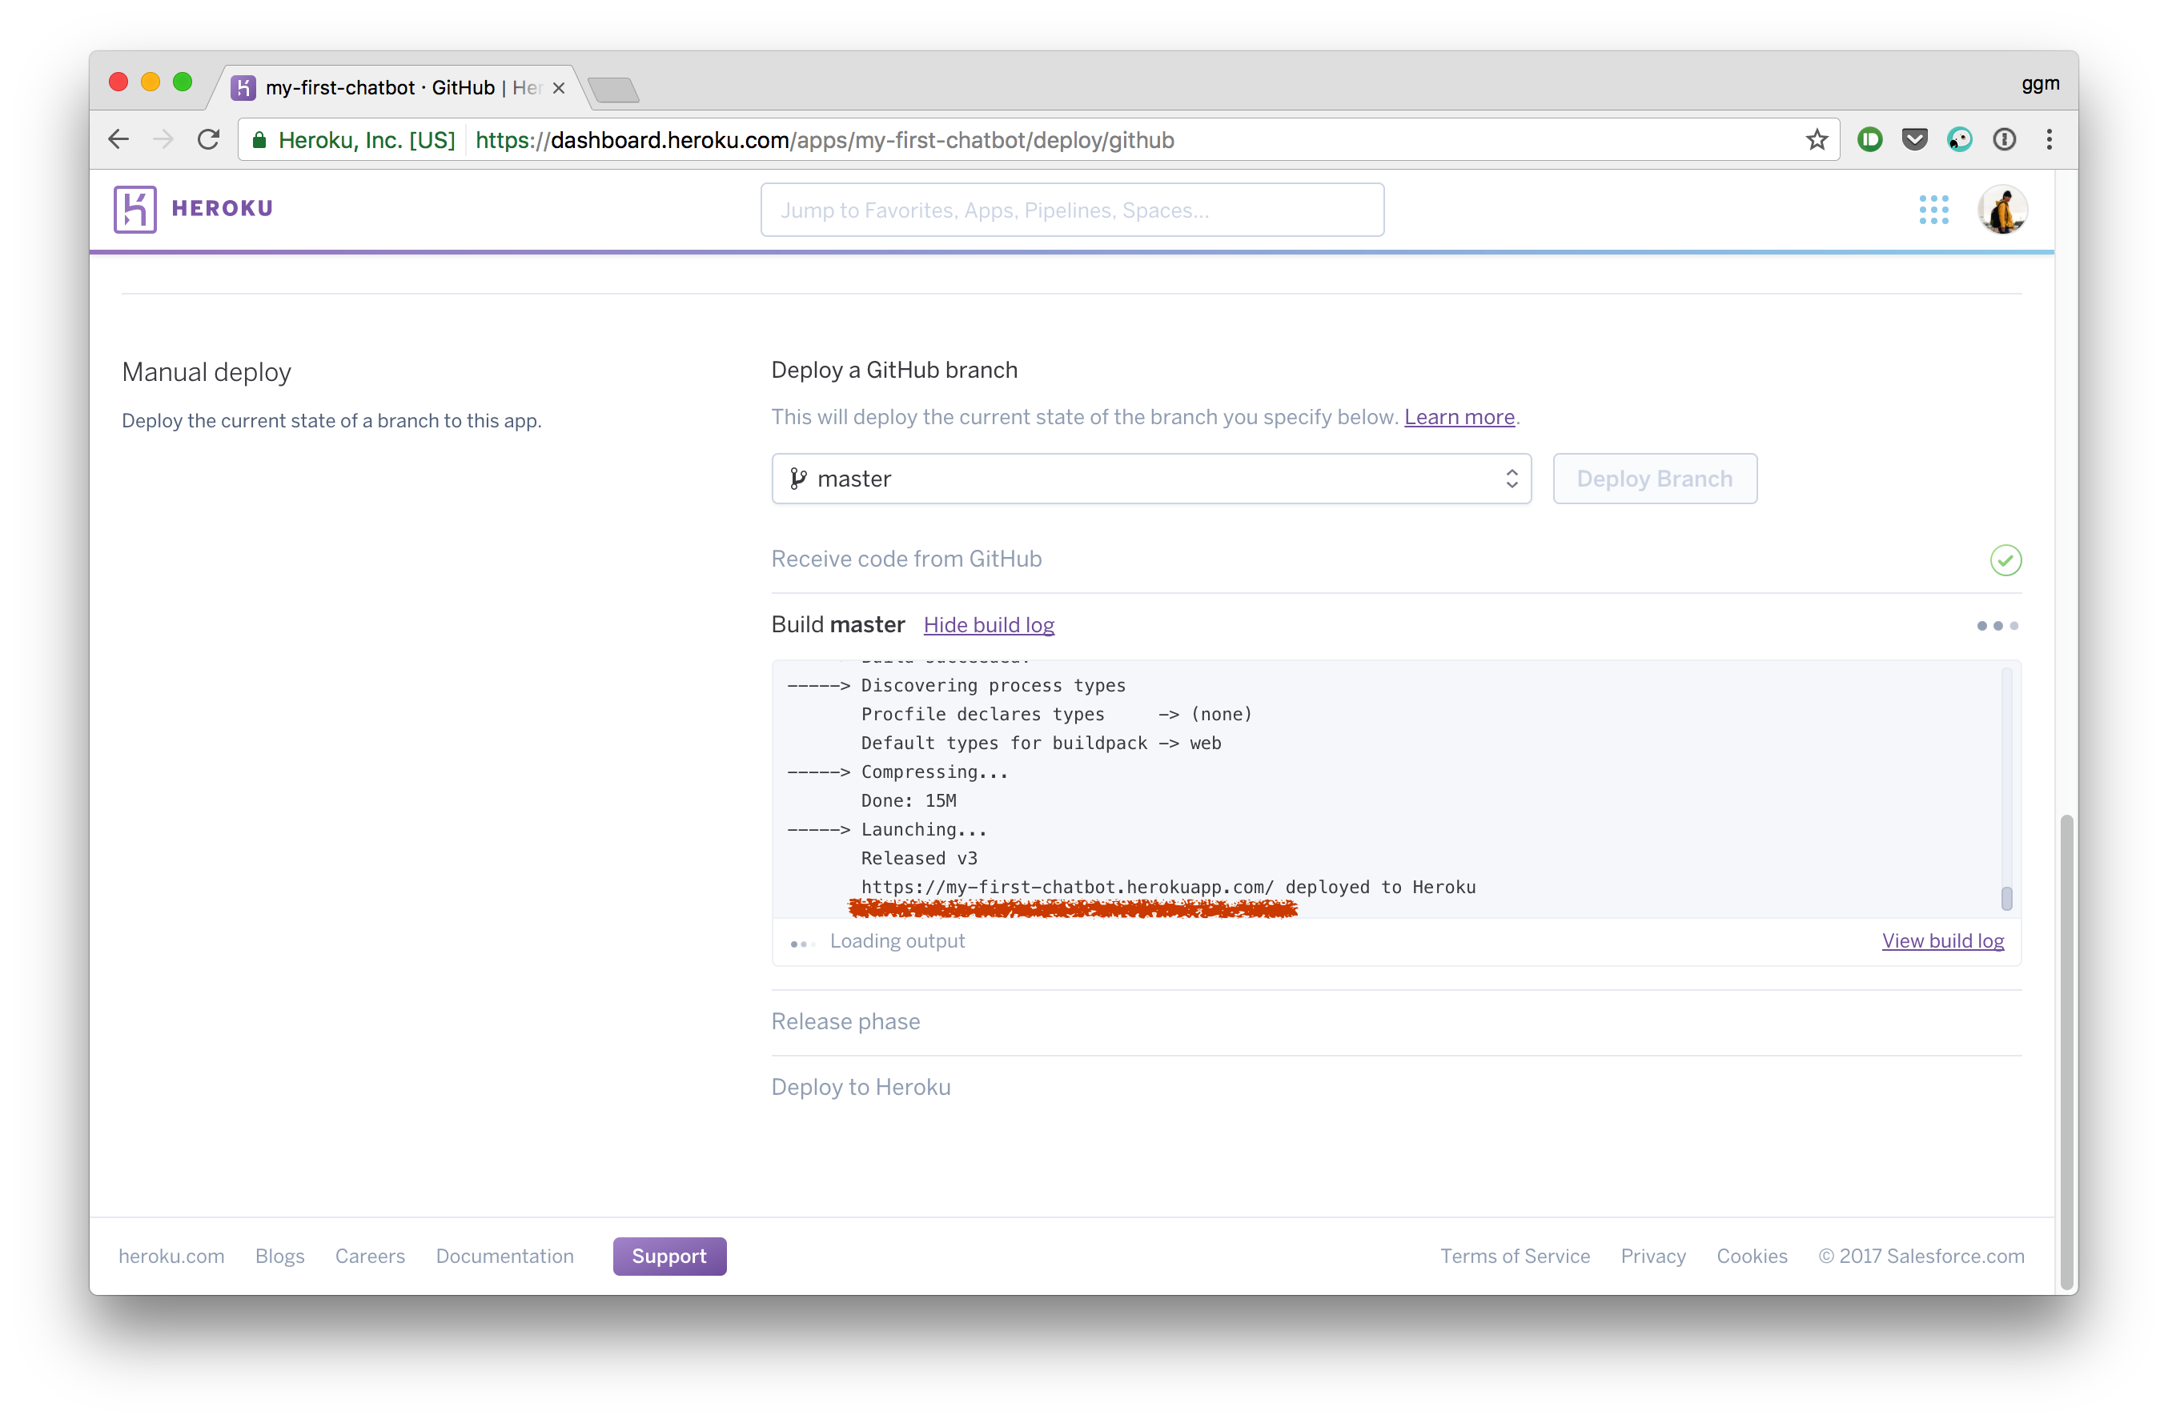
Task: Click the 'Done: 15M' log line
Action: tap(908, 800)
